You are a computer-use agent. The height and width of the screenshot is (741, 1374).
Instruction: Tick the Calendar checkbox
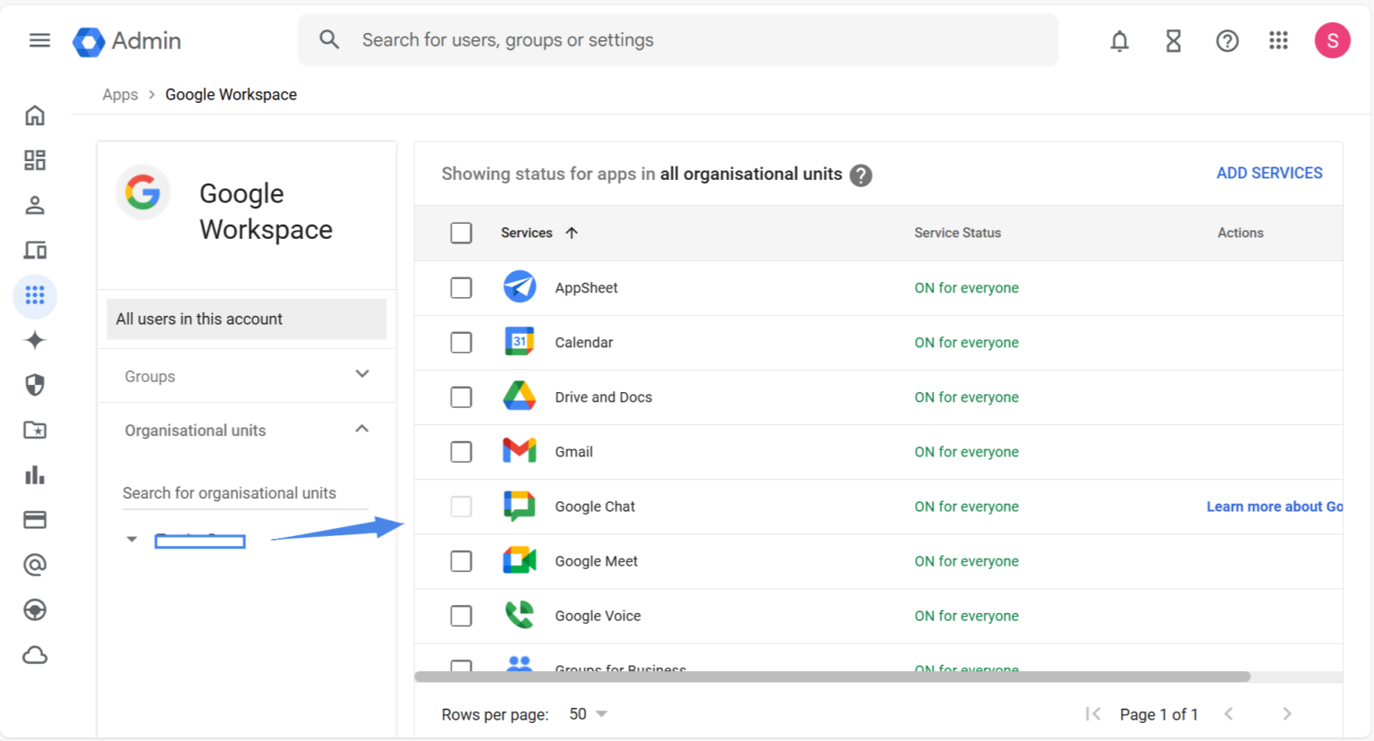462,342
